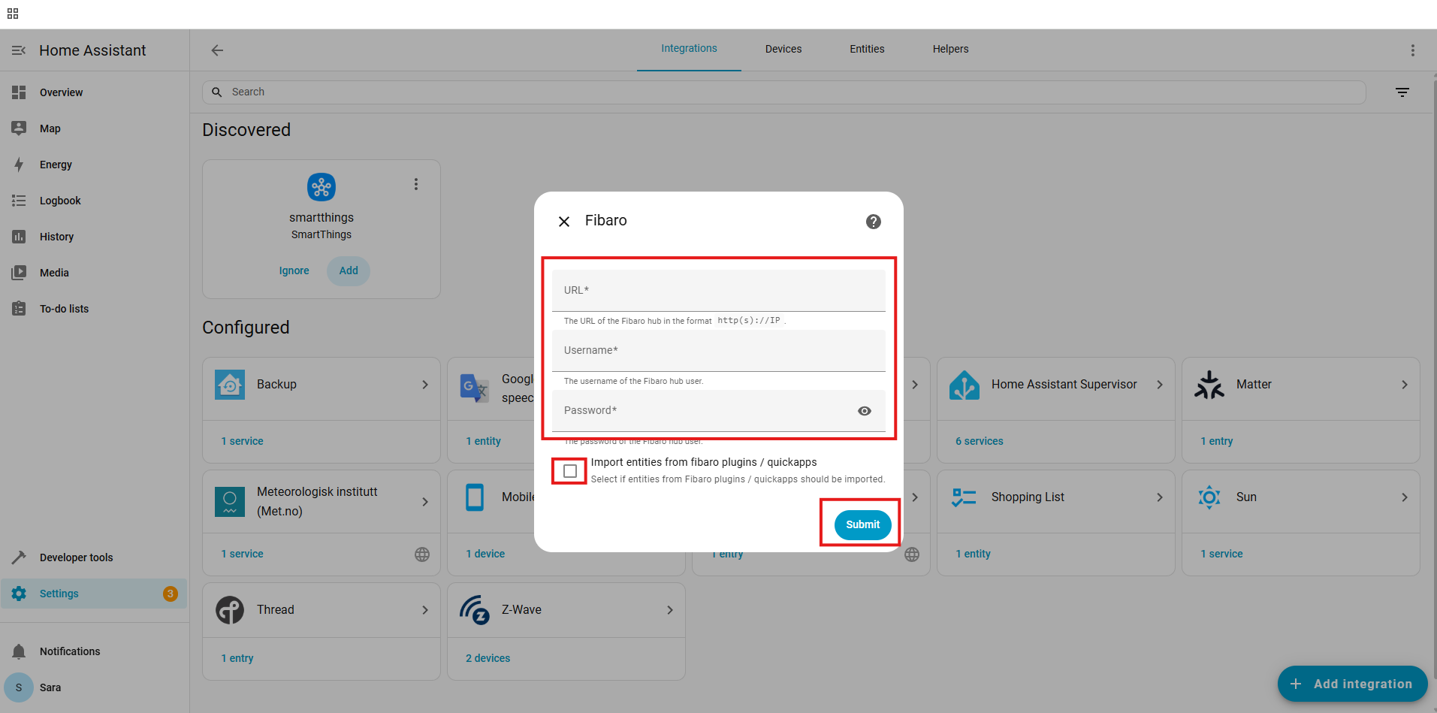Collapse the Home Assistant sidebar menu icon
Viewport: 1437px width, 713px height.
[x=19, y=50]
